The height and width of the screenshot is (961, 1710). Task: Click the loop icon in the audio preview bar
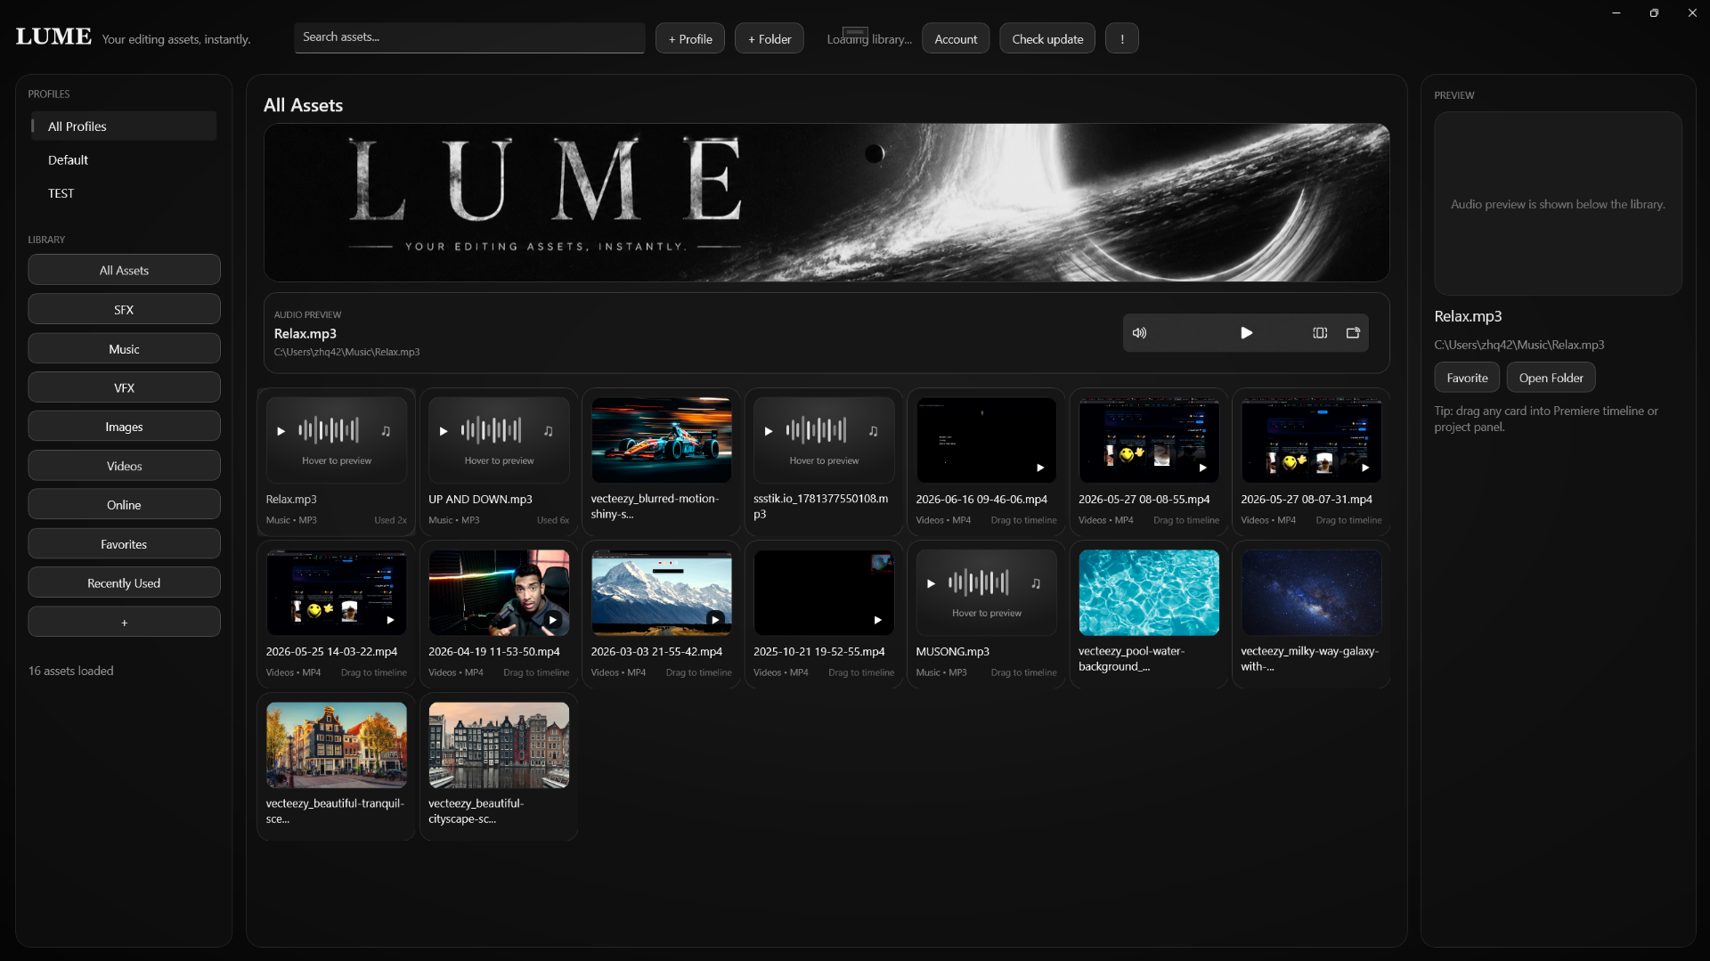tap(1320, 333)
